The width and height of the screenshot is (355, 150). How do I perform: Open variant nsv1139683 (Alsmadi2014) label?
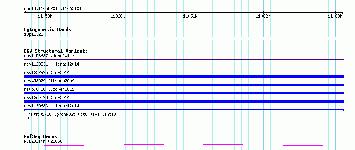coord(53,106)
